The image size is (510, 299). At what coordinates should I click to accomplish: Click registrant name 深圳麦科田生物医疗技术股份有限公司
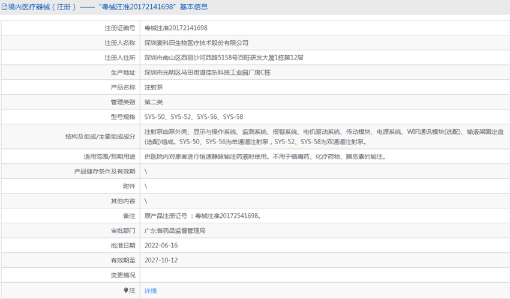(x=196, y=43)
